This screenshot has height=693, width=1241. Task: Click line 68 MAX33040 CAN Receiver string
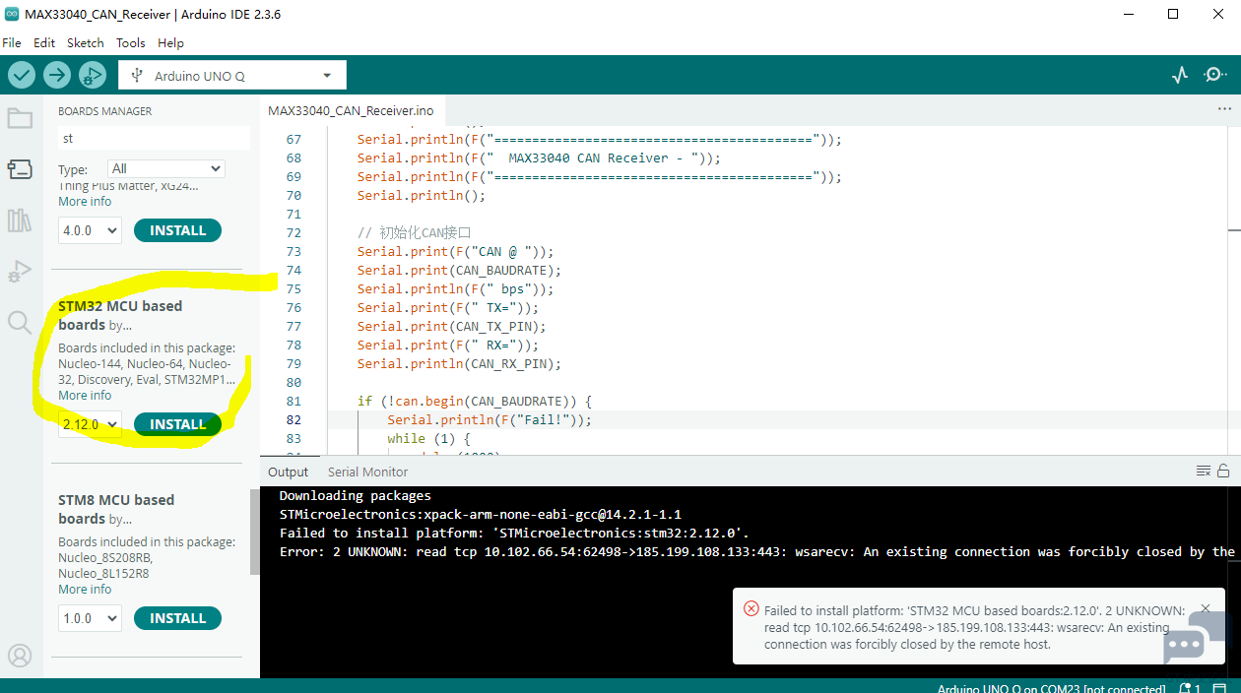[x=539, y=157]
